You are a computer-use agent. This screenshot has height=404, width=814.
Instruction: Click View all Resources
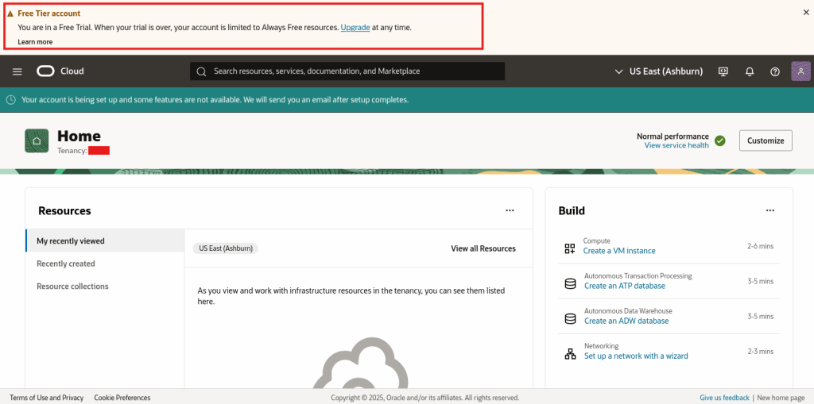(483, 248)
